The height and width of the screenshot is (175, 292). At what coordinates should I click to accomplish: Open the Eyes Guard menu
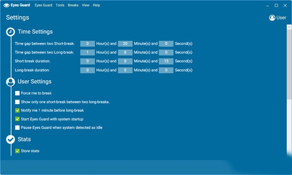point(43,5)
